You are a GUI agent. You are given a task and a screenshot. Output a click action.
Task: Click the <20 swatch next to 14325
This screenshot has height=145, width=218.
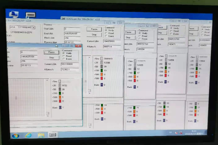135,65
